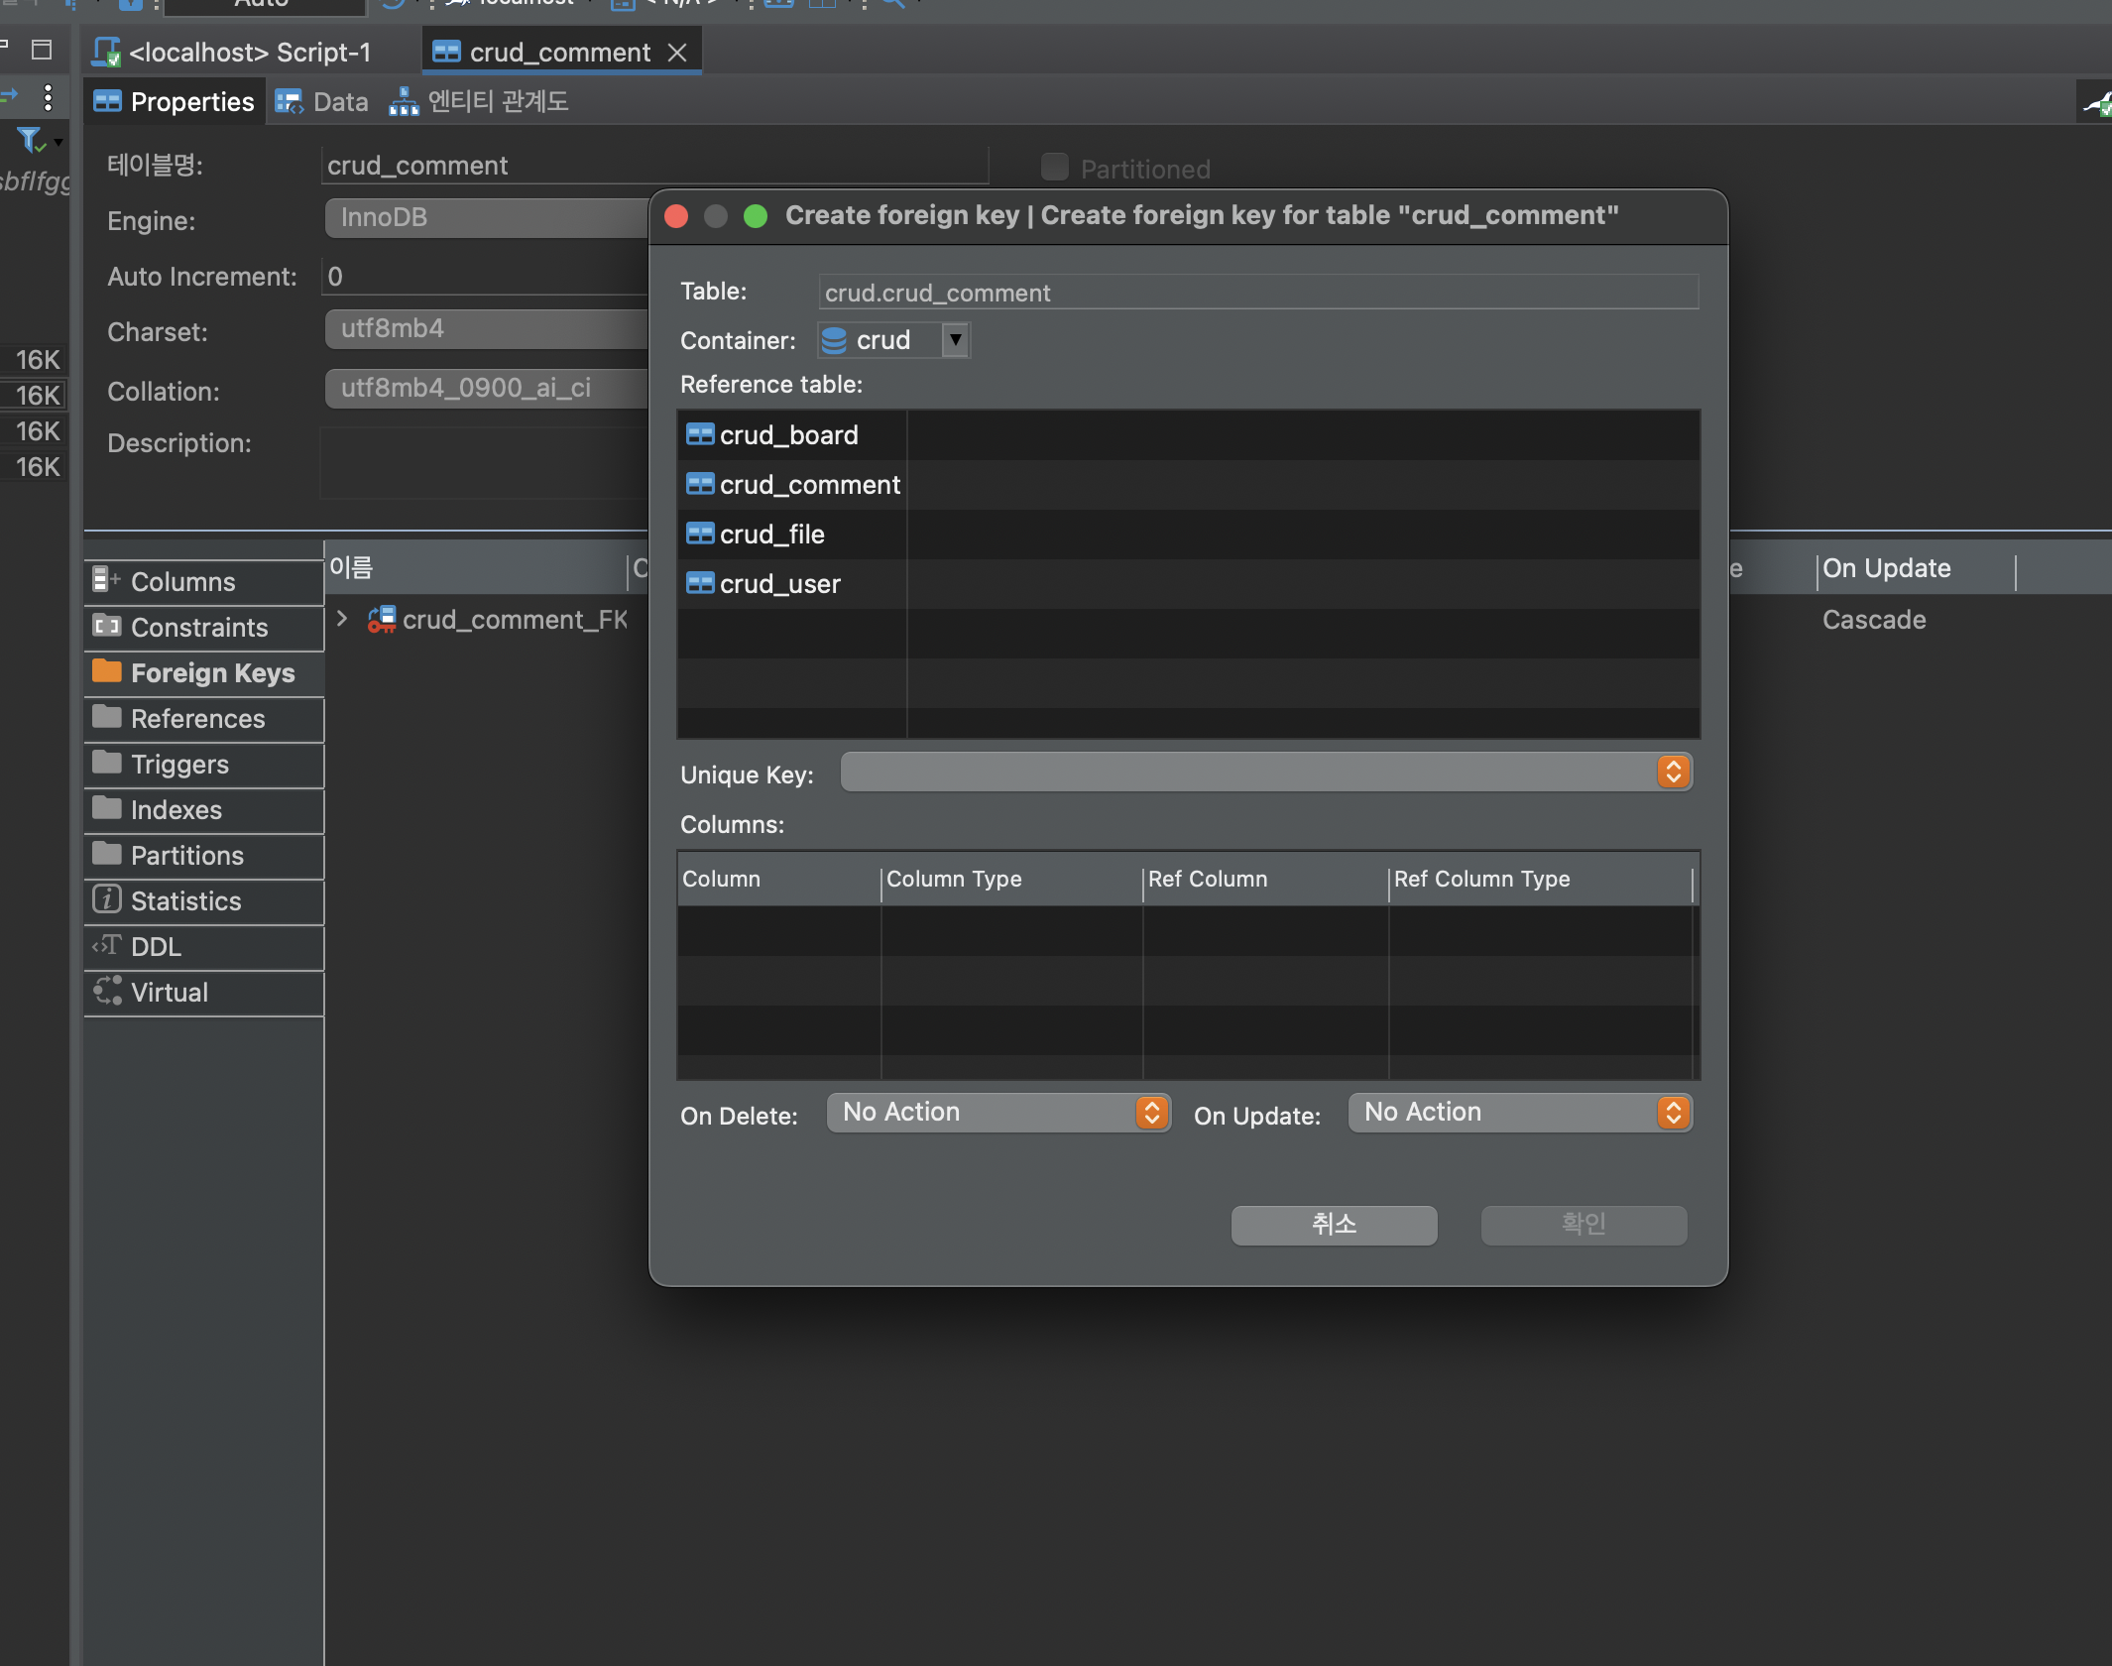Select crud_file table in Reference table
Viewport: 2112px width, 1666px height.
click(x=771, y=535)
